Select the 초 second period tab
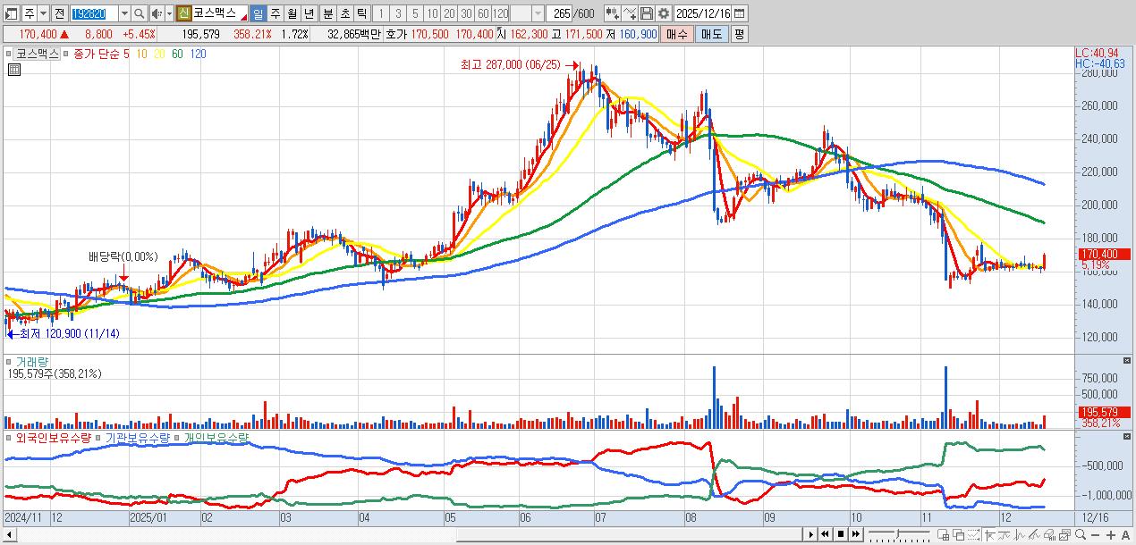 pos(343,13)
